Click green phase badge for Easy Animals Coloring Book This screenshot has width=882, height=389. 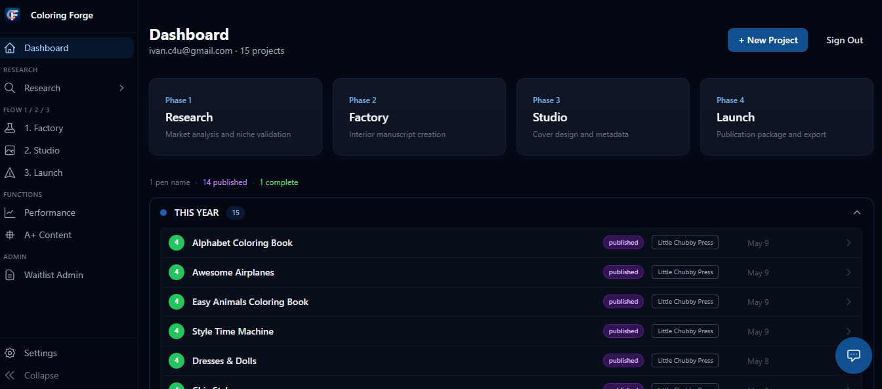[x=177, y=302]
